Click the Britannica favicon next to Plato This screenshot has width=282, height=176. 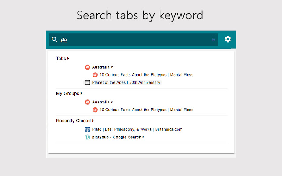point(88,129)
